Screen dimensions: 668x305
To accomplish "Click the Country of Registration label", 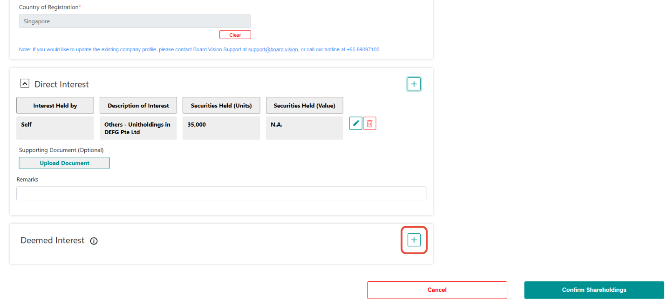I will 50,7.
